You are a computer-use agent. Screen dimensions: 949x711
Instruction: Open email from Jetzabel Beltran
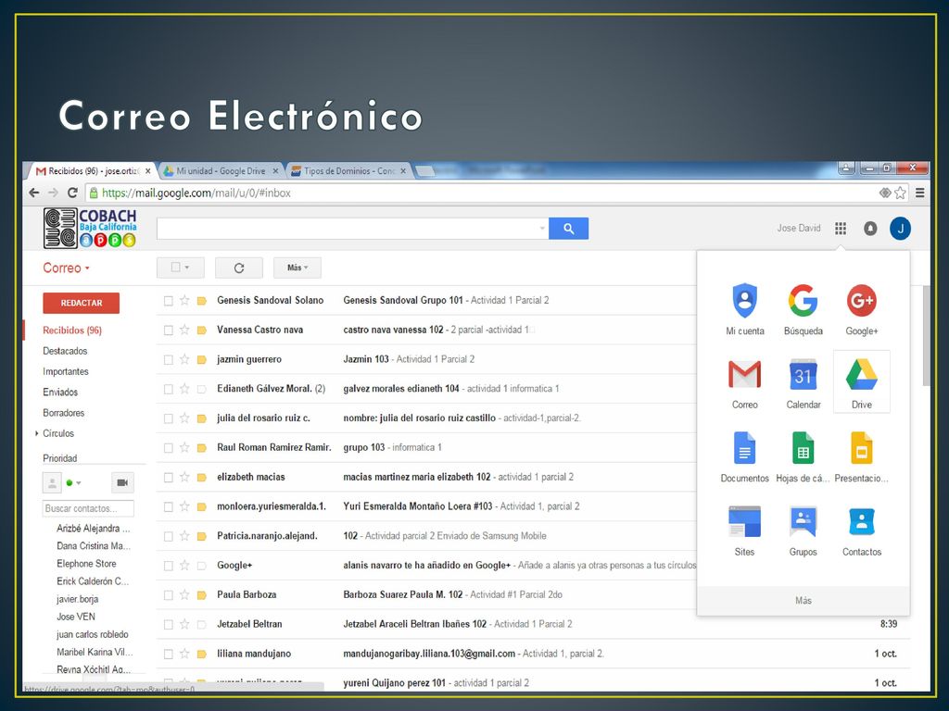point(533,624)
